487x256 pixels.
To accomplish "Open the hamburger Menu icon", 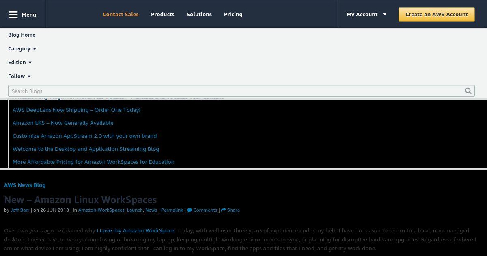I will point(13,15).
